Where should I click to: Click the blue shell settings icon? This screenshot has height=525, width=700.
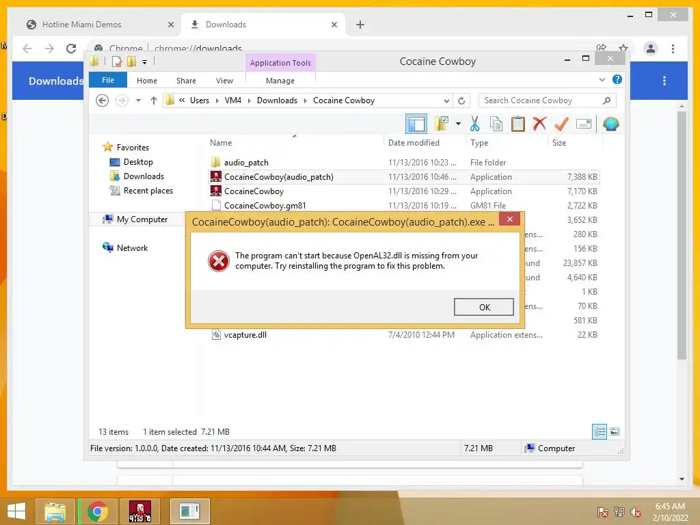(x=610, y=124)
